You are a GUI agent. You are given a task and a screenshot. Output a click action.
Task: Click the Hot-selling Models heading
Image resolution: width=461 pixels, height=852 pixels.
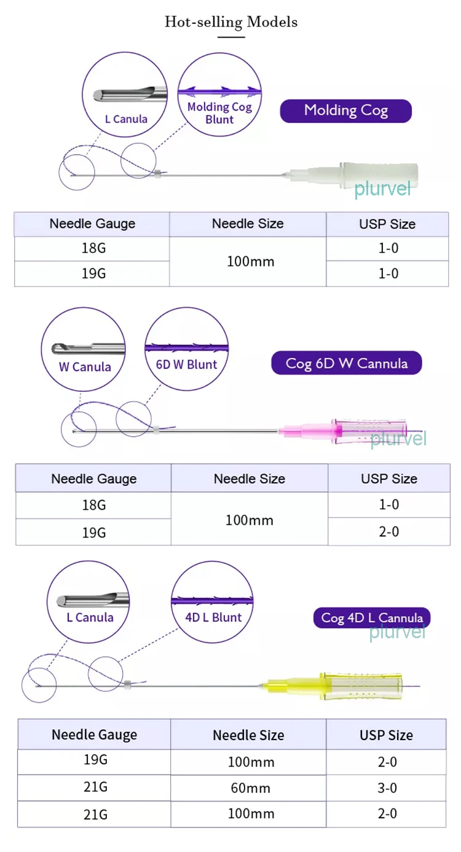(x=230, y=22)
